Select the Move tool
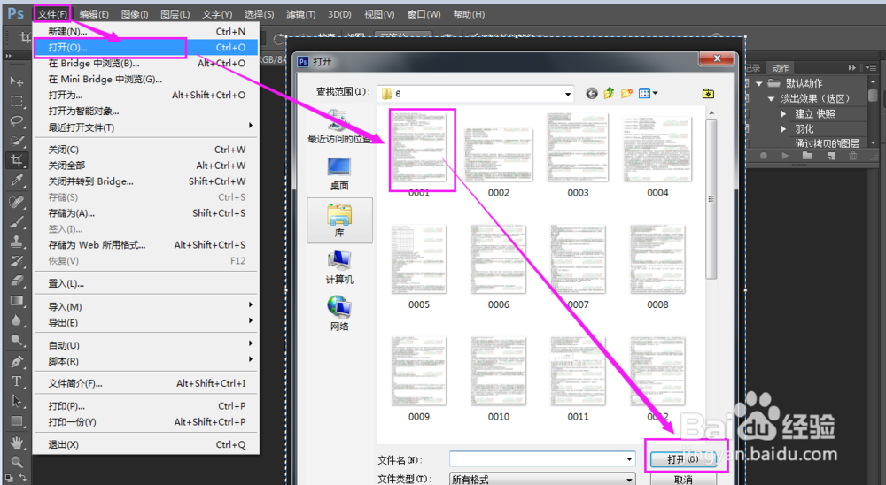Viewport: 886px width, 485px height. coord(16,81)
